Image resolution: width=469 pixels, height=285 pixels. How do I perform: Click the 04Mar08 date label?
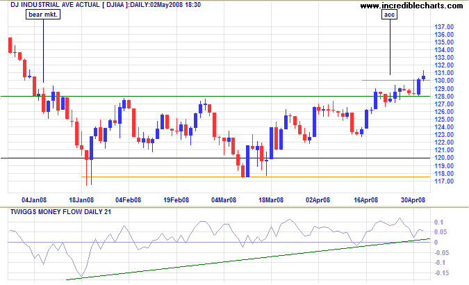(224, 200)
